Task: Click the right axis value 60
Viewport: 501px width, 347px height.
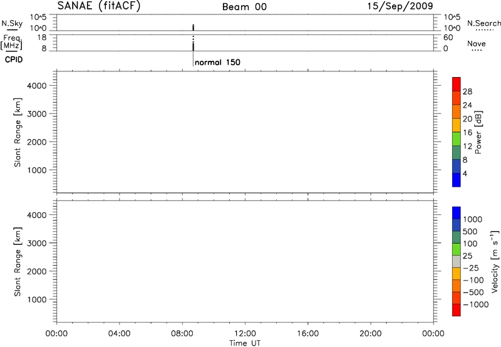Action: pos(448,38)
